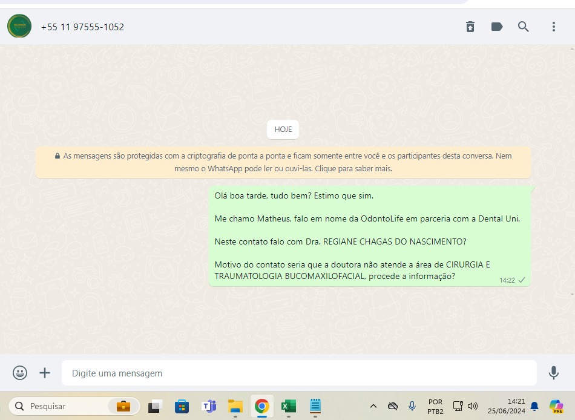Switch the POR PTB2 input language indicator
Image resolution: width=575 pixels, height=420 pixels.
coord(435,407)
